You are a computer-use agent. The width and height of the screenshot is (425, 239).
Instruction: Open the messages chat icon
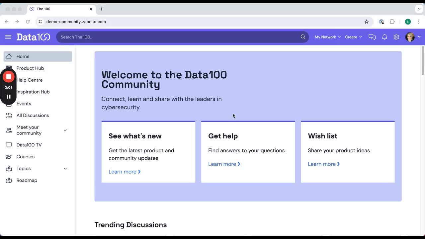[x=372, y=37]
